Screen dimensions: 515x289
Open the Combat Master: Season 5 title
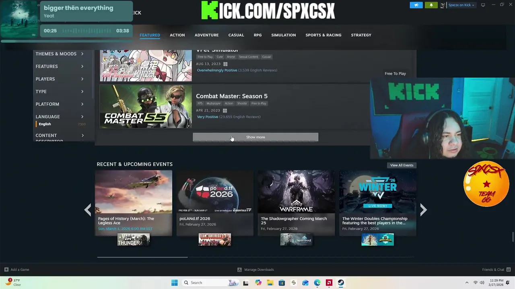(x=232, y=96)
